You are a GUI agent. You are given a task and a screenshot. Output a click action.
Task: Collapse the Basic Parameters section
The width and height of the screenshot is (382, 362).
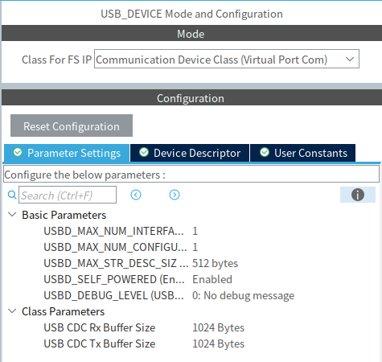point(12,215)
